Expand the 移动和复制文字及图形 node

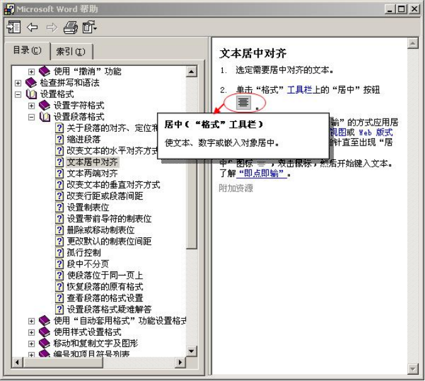pyautogui.click(x=31, y=344)
